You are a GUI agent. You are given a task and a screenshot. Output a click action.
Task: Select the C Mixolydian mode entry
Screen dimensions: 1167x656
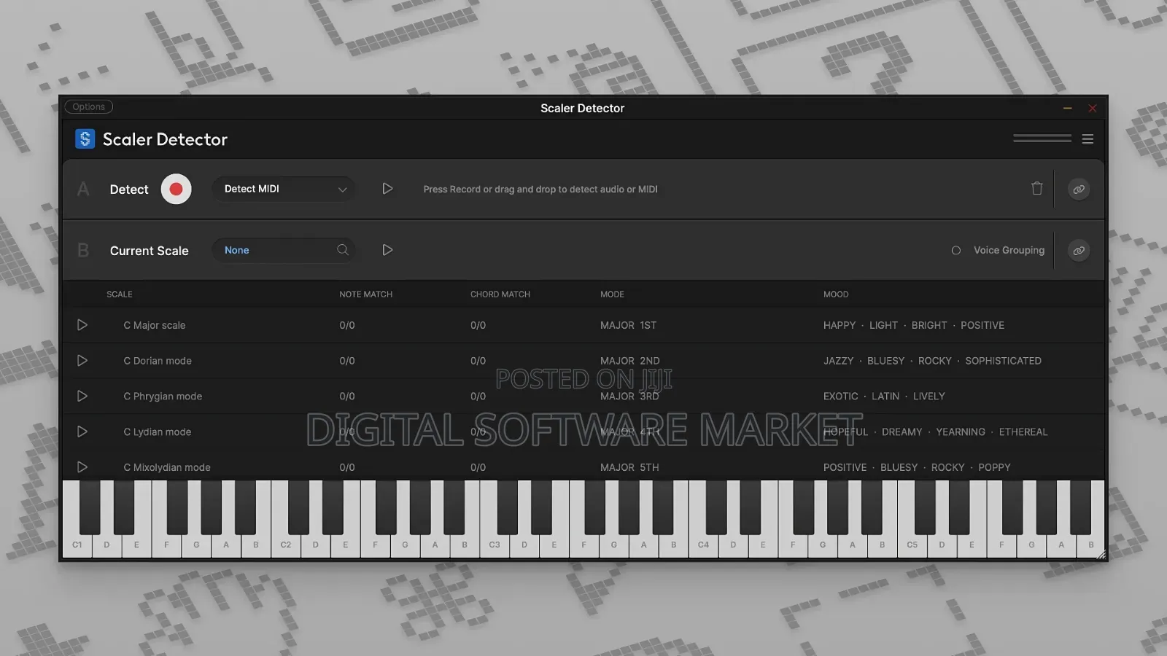click(x=167, y=467)
